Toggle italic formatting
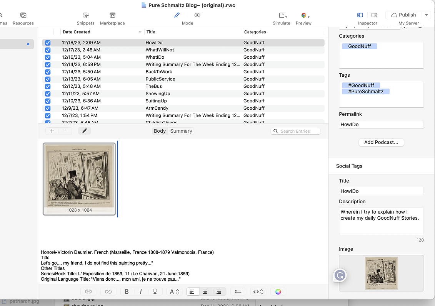Viewport: 435px width, 306px height. (141, 291)
